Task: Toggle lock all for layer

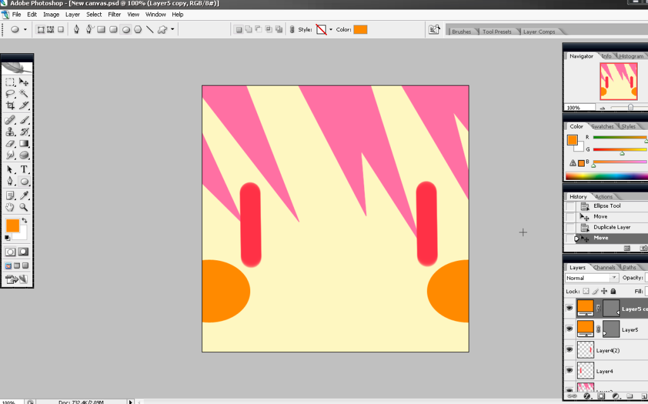Action: click(613, 291)
